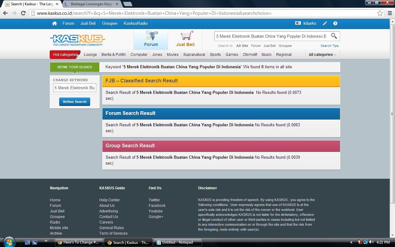Show the 4:21 PM taskbar clock

[x=383, y=242]
